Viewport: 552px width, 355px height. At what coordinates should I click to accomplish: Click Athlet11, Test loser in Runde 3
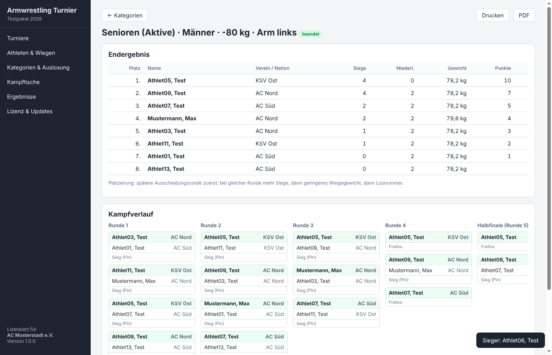click(x=312, y=314)
